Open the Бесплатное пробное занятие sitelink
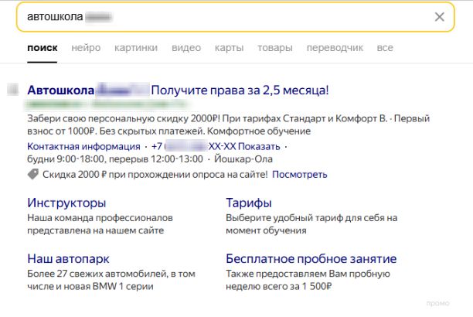This screenshot has height=317, width=473. pyautogui.click(x=311, y=259)
